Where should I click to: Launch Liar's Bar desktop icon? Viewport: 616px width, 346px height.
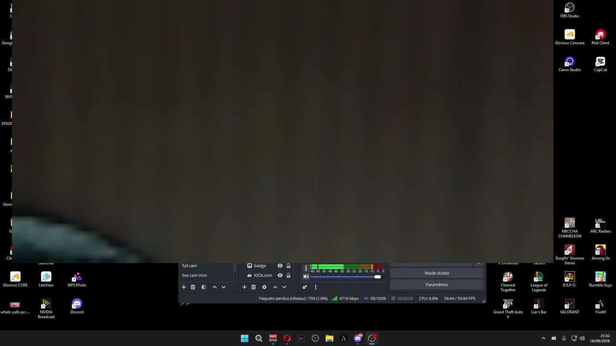pyautogui.click(x=539, y=307)
